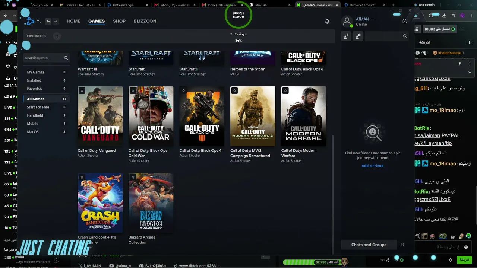Click the Add Friend icon button

(x=346, y=36)
